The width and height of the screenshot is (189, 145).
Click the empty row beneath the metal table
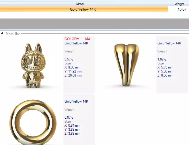pyautogui.click(x=95, y=15)
